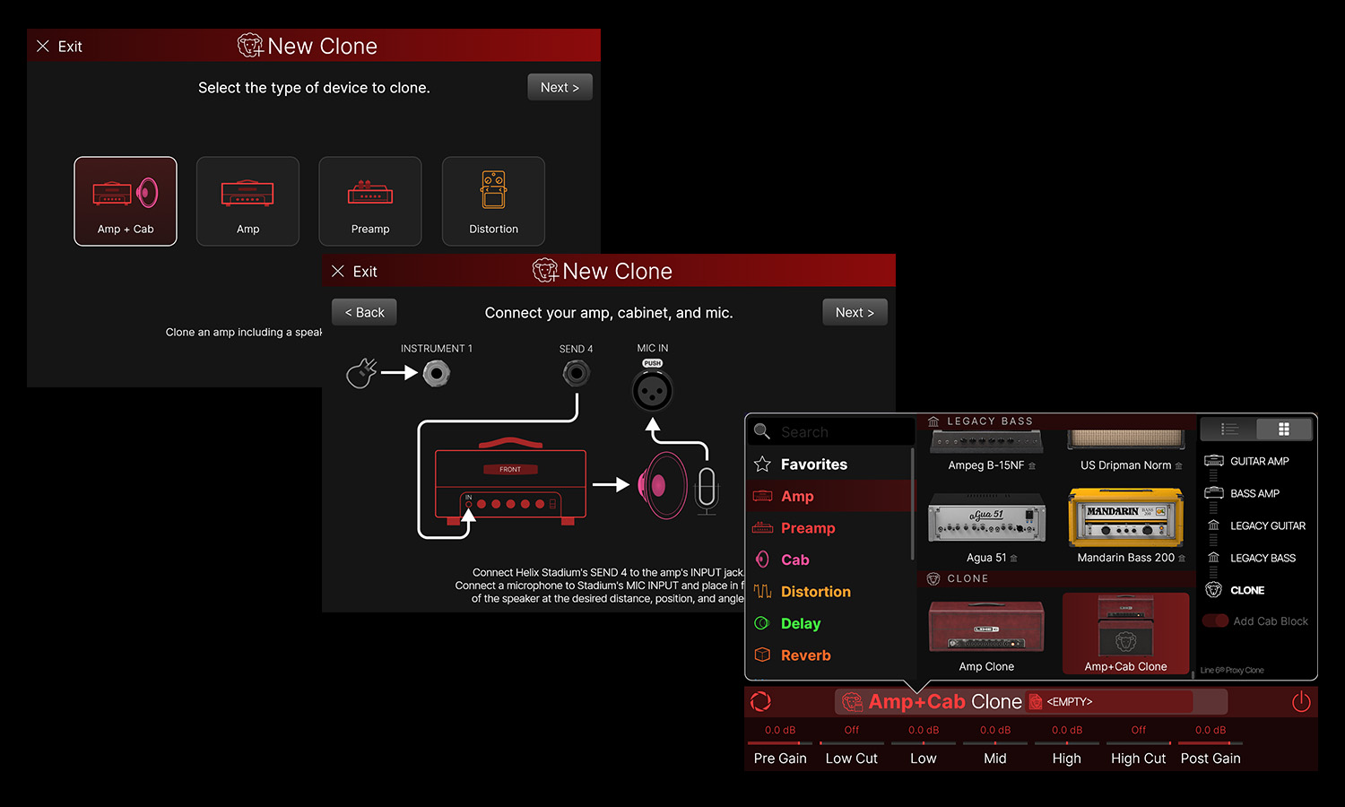Click the CLONE section header
This screenshot has height=807, width=1345.
point(1056,578)
